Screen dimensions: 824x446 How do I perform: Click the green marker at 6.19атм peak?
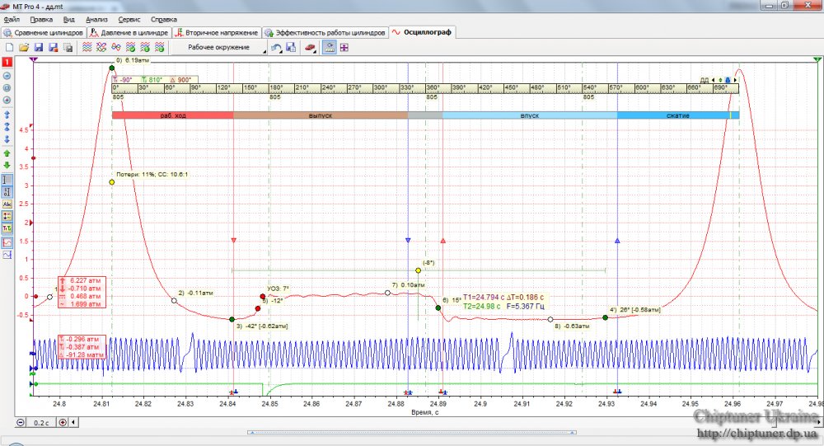click(112, 68)
